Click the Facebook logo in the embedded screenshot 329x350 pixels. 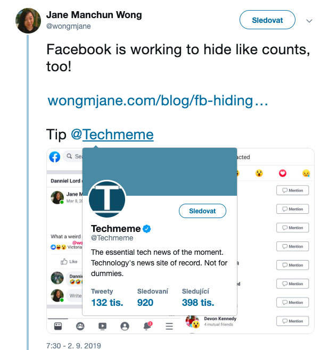tap(54, 156)
